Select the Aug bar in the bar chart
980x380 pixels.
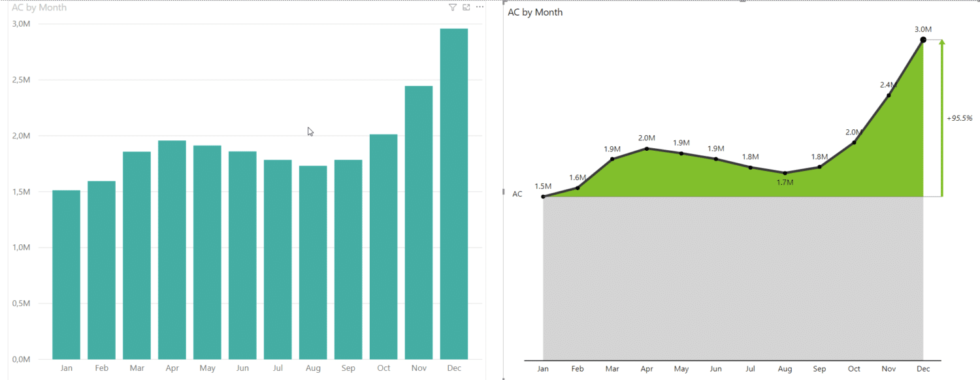click(x=313, y=262)
